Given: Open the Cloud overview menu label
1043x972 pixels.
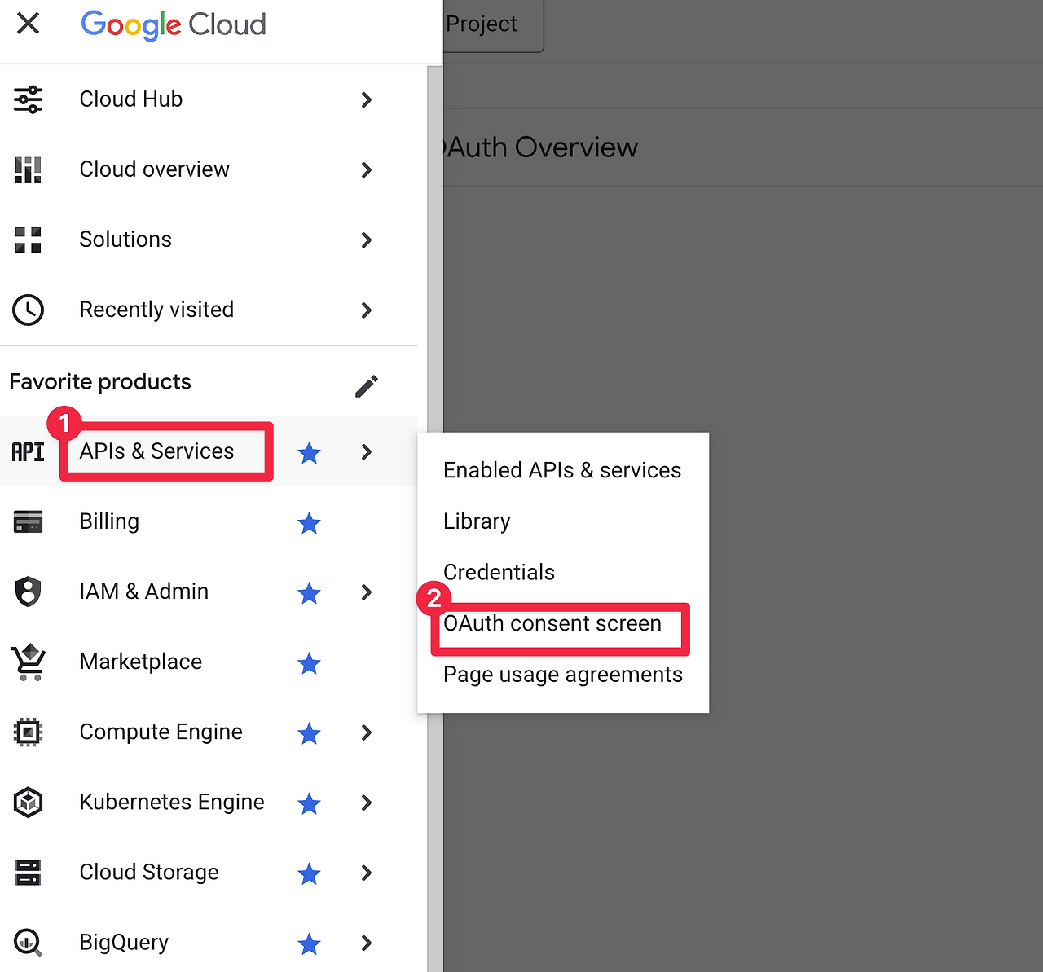Looking at the screenshot, I should pos(155,169).
